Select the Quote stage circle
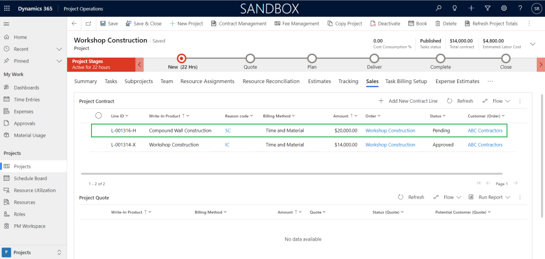Image resolution: width=545 pixels, height=259 pixels. pyautogui.click(x=250, y=58)
